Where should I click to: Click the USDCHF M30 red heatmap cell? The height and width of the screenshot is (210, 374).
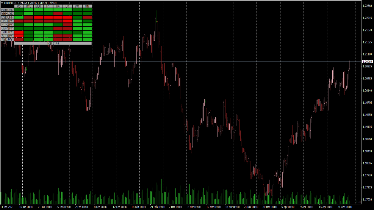pos(38,17)
